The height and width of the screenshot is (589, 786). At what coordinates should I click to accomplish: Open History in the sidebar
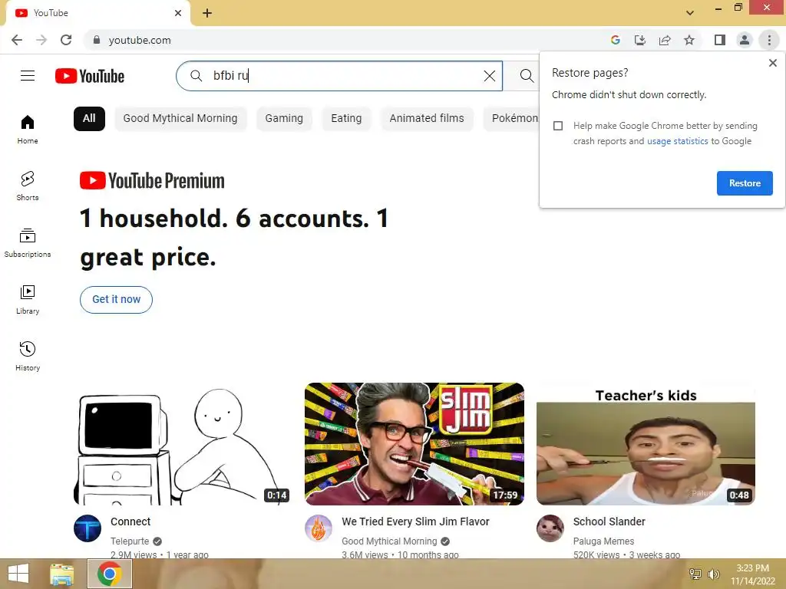28,356
